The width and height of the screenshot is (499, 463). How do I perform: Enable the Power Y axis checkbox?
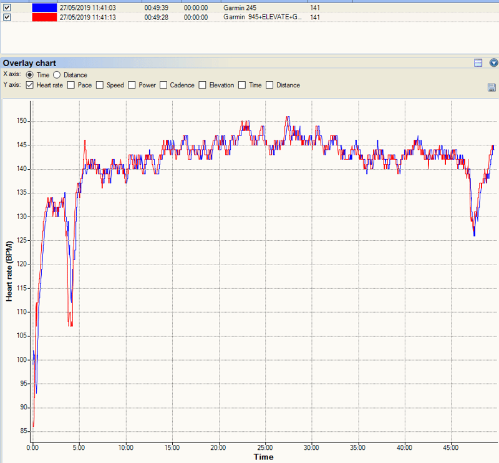tap(132, 85)
